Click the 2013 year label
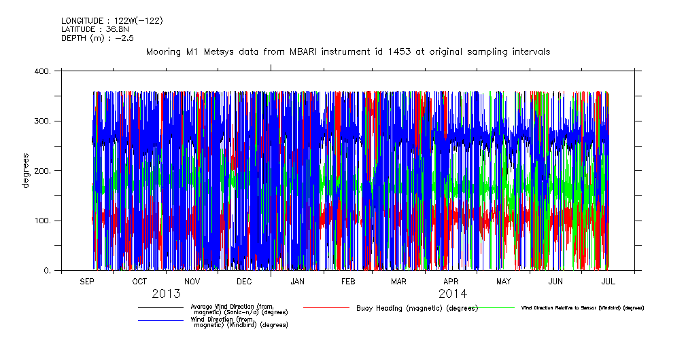Image resolution: width=686 pixels, height=342 pixels. [x=166, y=294]
